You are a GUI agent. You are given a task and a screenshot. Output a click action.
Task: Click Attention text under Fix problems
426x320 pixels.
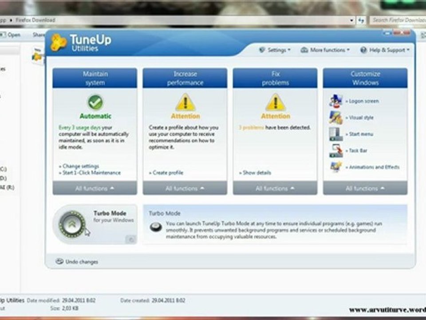tap(276, 116)
